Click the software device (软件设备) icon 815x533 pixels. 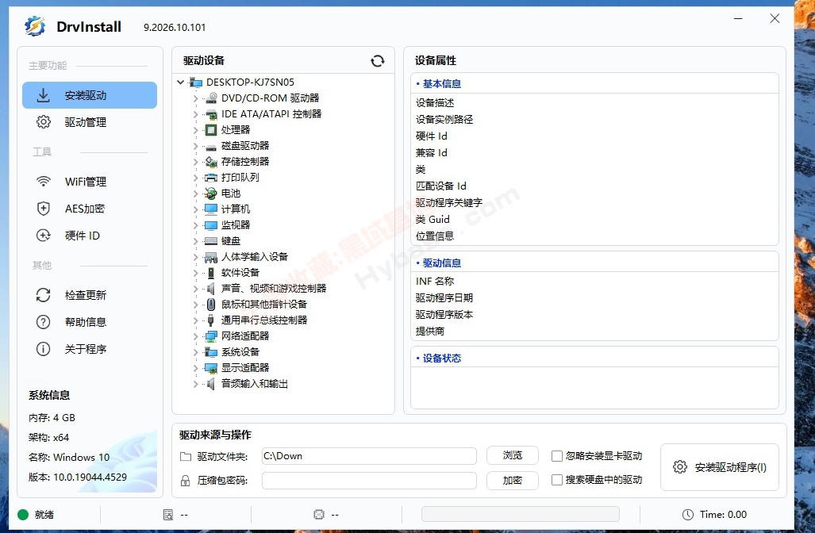click(x=211, y=272)
